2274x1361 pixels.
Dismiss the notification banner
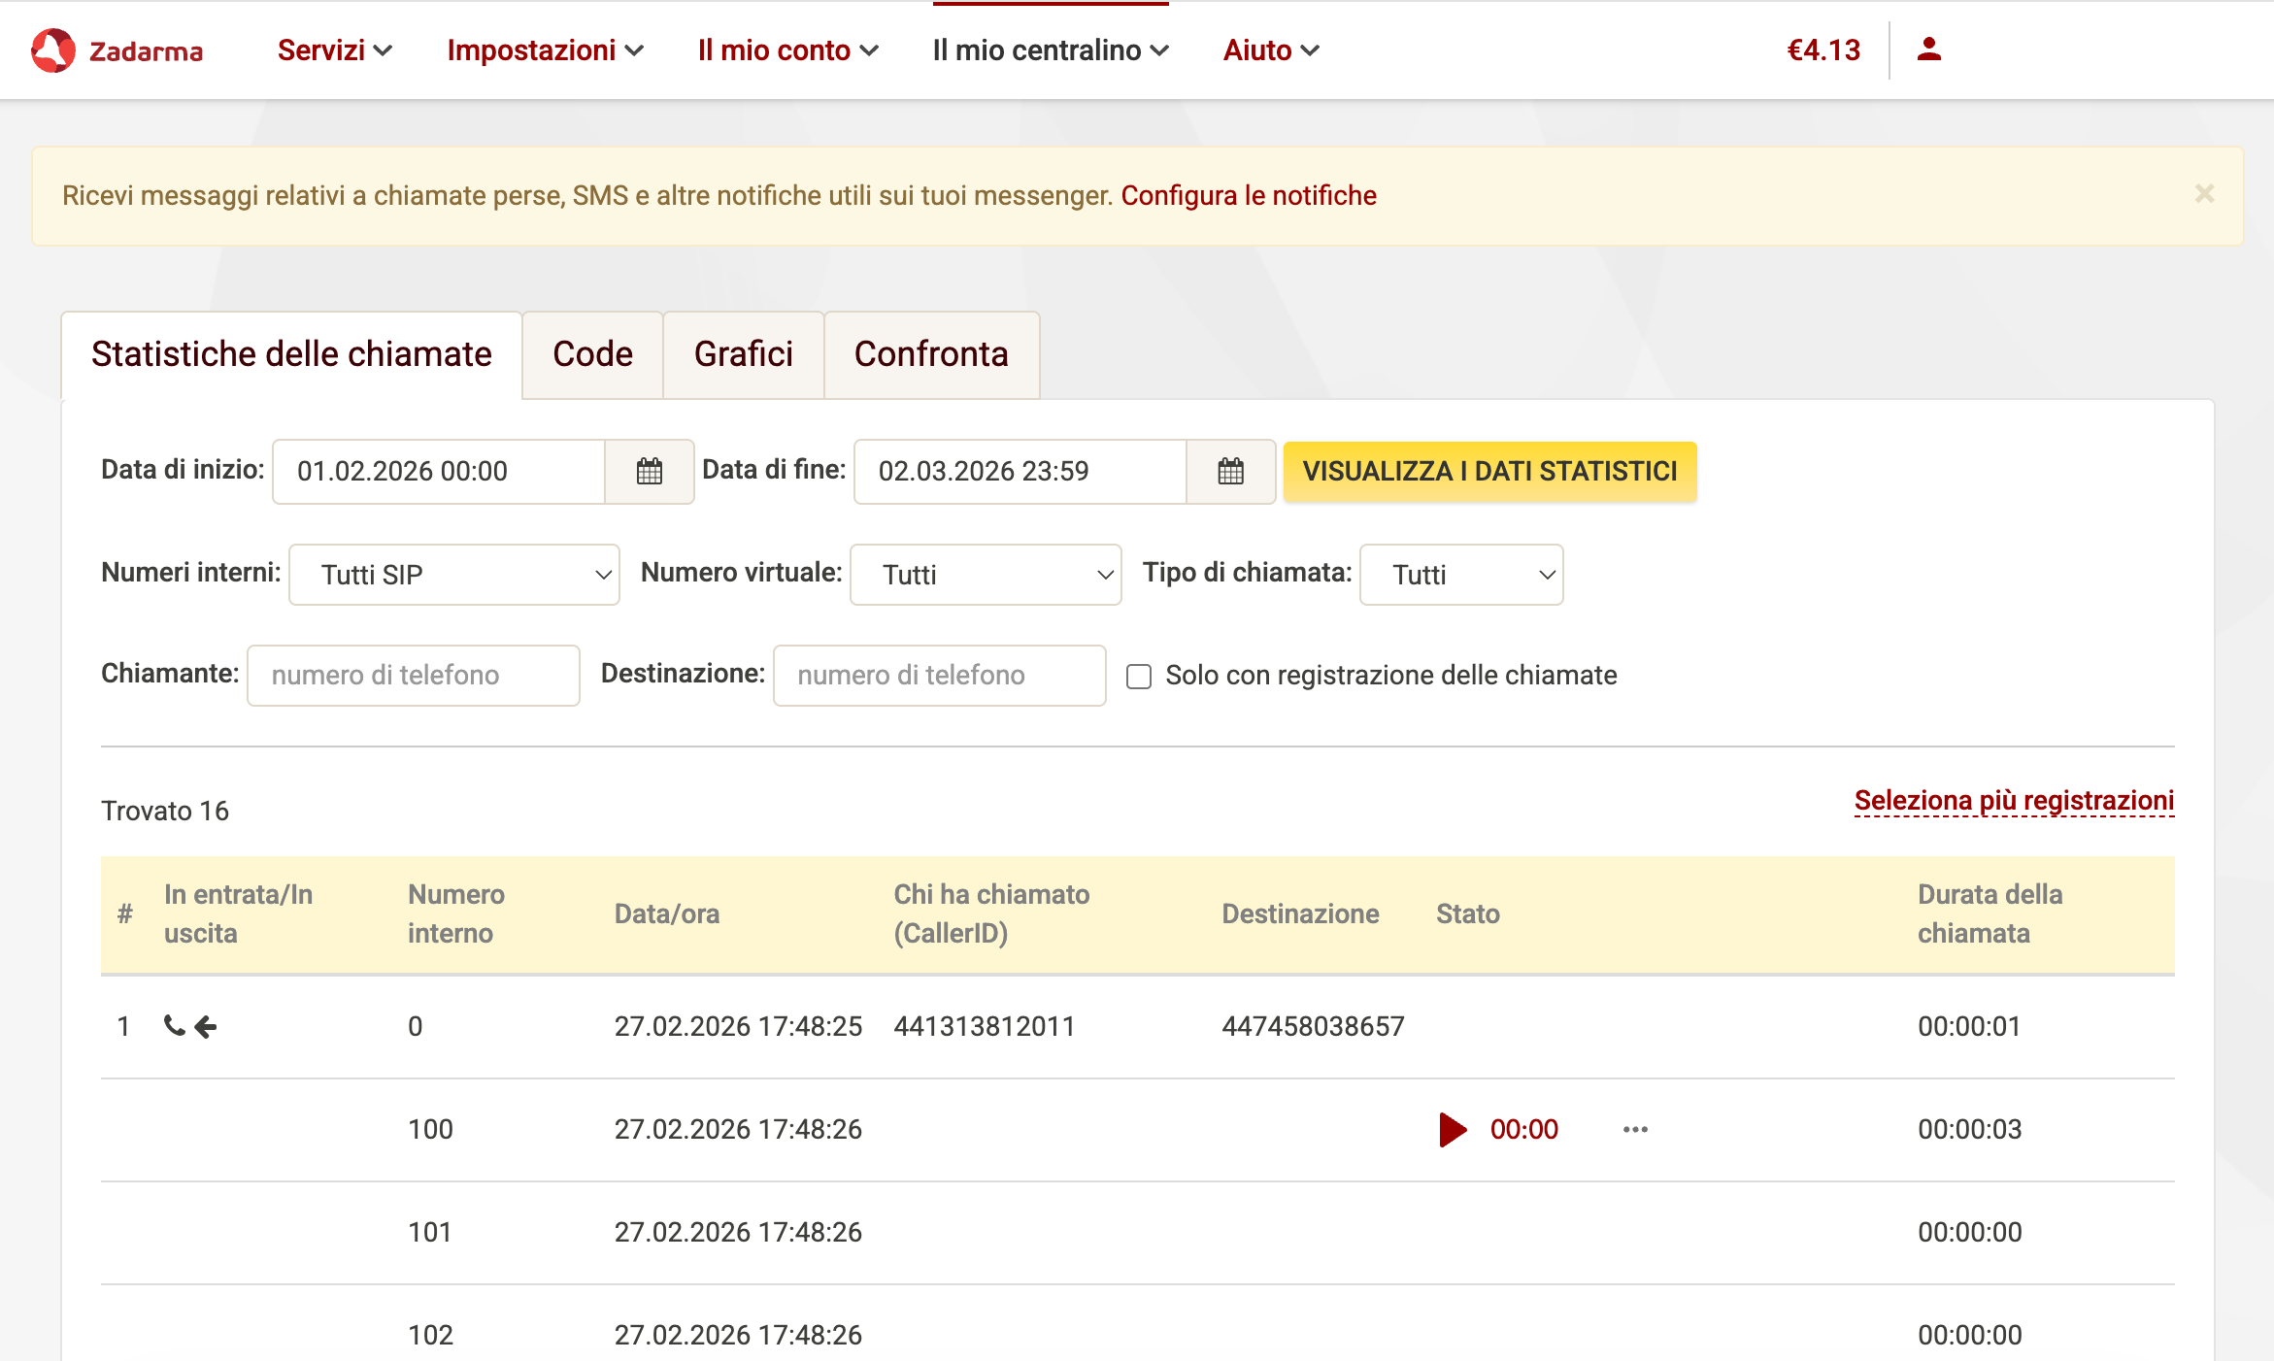tap(2204, 194)
